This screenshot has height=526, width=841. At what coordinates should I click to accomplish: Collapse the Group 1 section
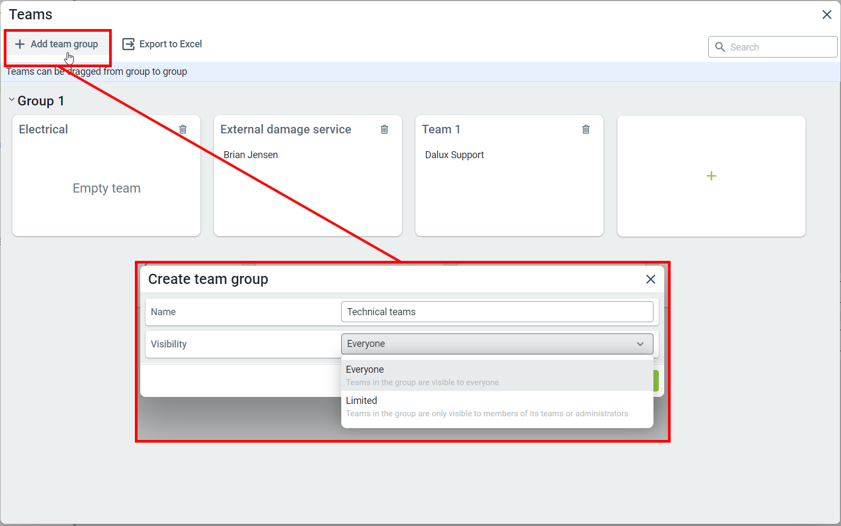pos(12,100)
